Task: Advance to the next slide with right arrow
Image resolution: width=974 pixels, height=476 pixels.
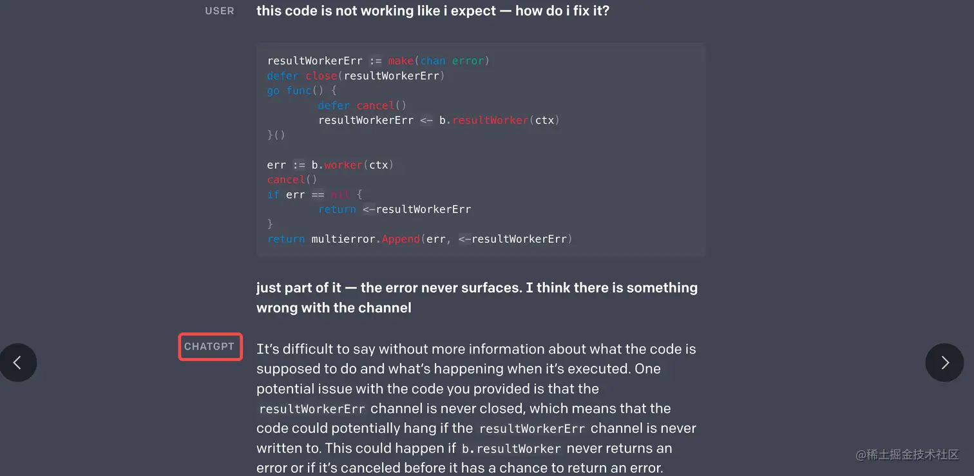Action: [944, 363]
